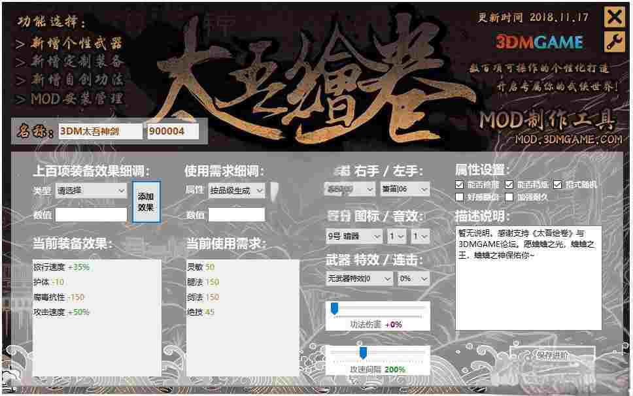Click 添加效果 button
The image size is (633, 396).
point(146,202)
